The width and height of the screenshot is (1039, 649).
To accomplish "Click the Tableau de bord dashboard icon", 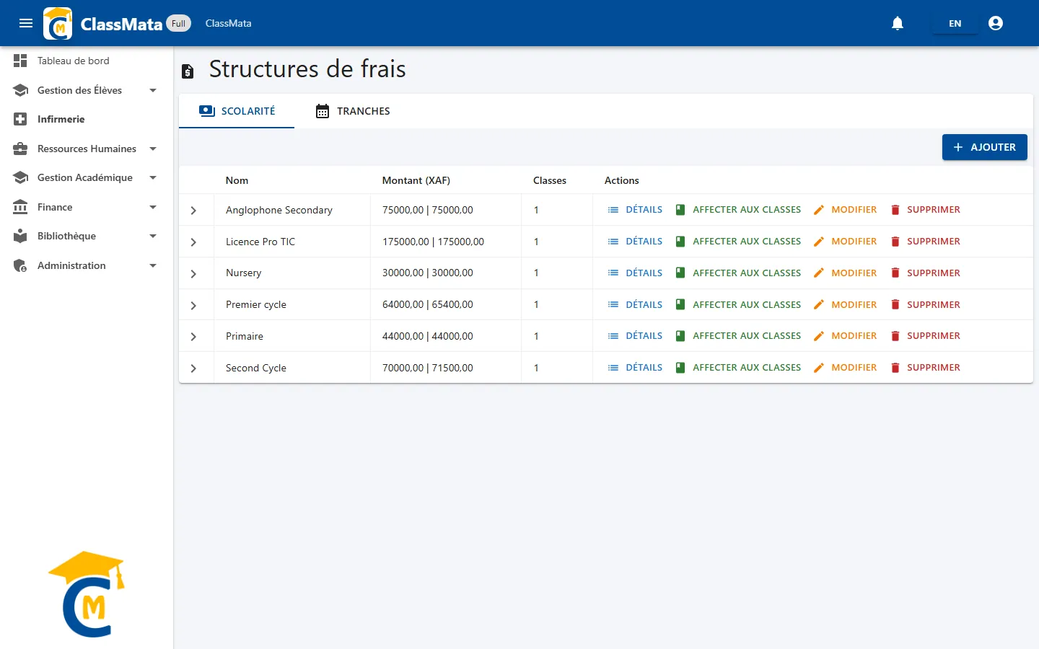I will tap(20, 61).
